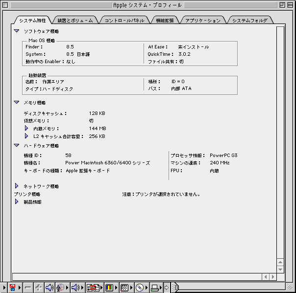Expand the ネットワーク概略 section

tap(17, 186)
